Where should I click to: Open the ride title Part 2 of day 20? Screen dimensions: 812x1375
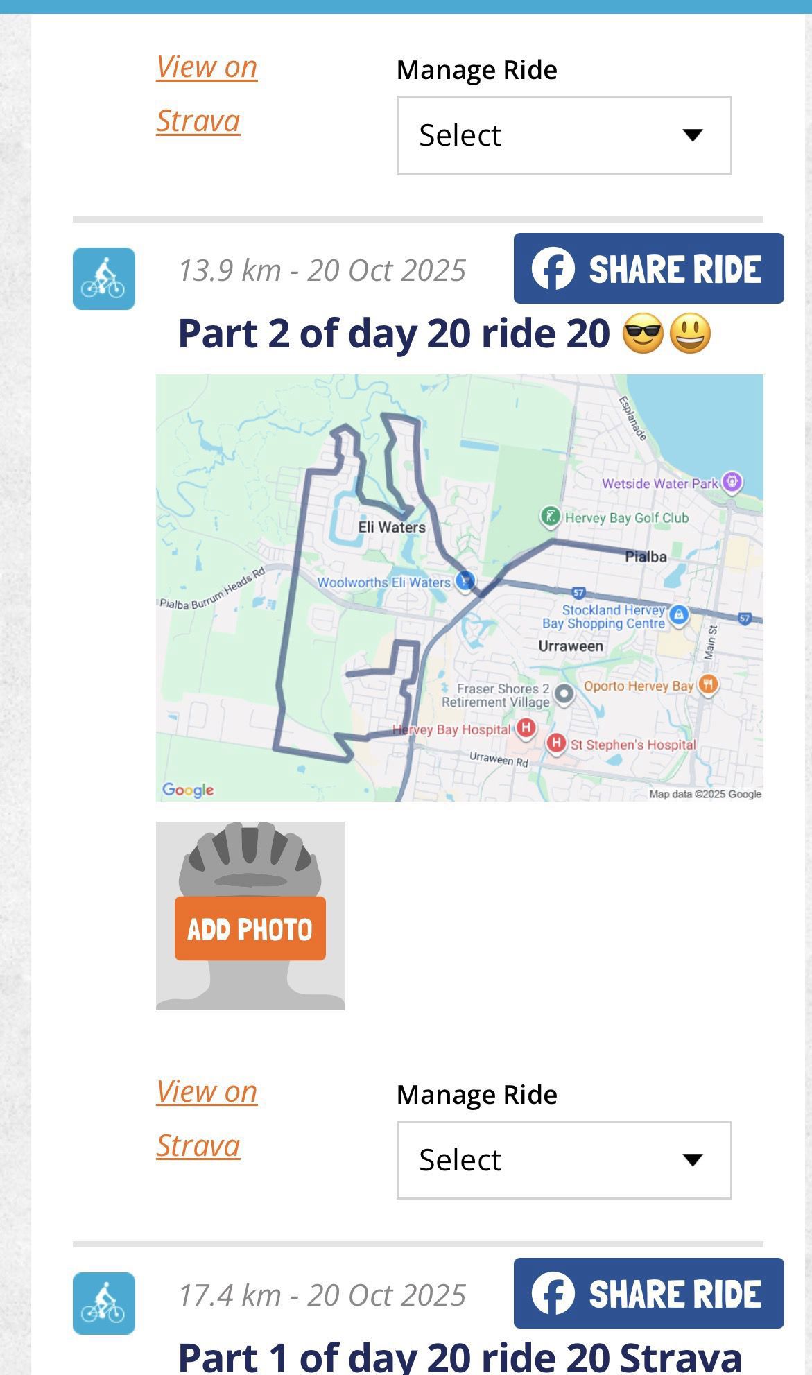[x=394, y=334]
